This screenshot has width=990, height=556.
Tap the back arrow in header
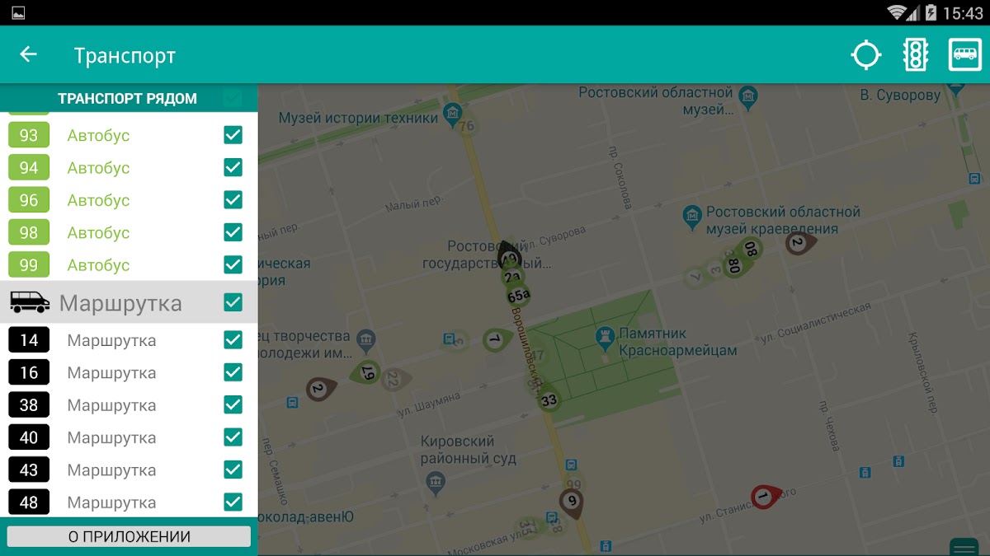click(29, 54)
